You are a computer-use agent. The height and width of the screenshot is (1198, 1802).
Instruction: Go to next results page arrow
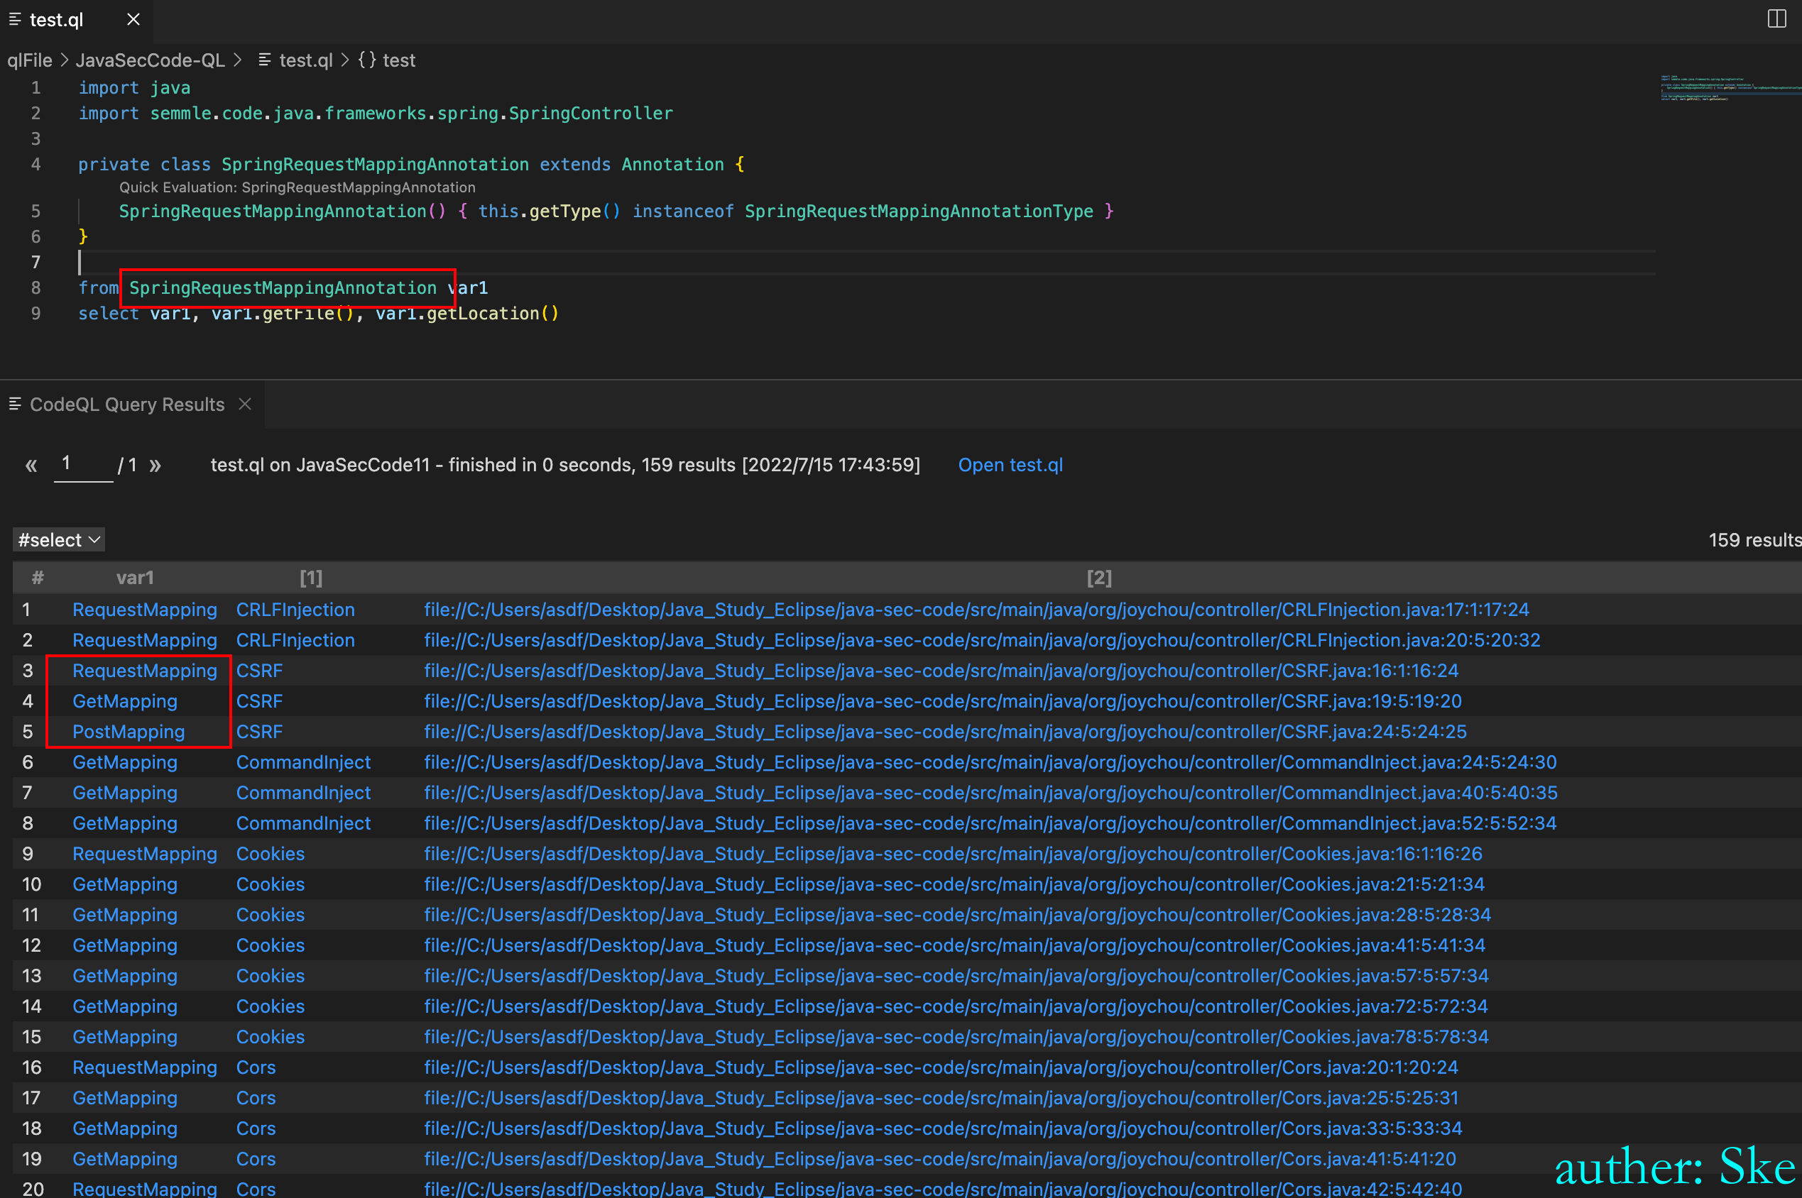pyautogui.click(x=155, y=465)
